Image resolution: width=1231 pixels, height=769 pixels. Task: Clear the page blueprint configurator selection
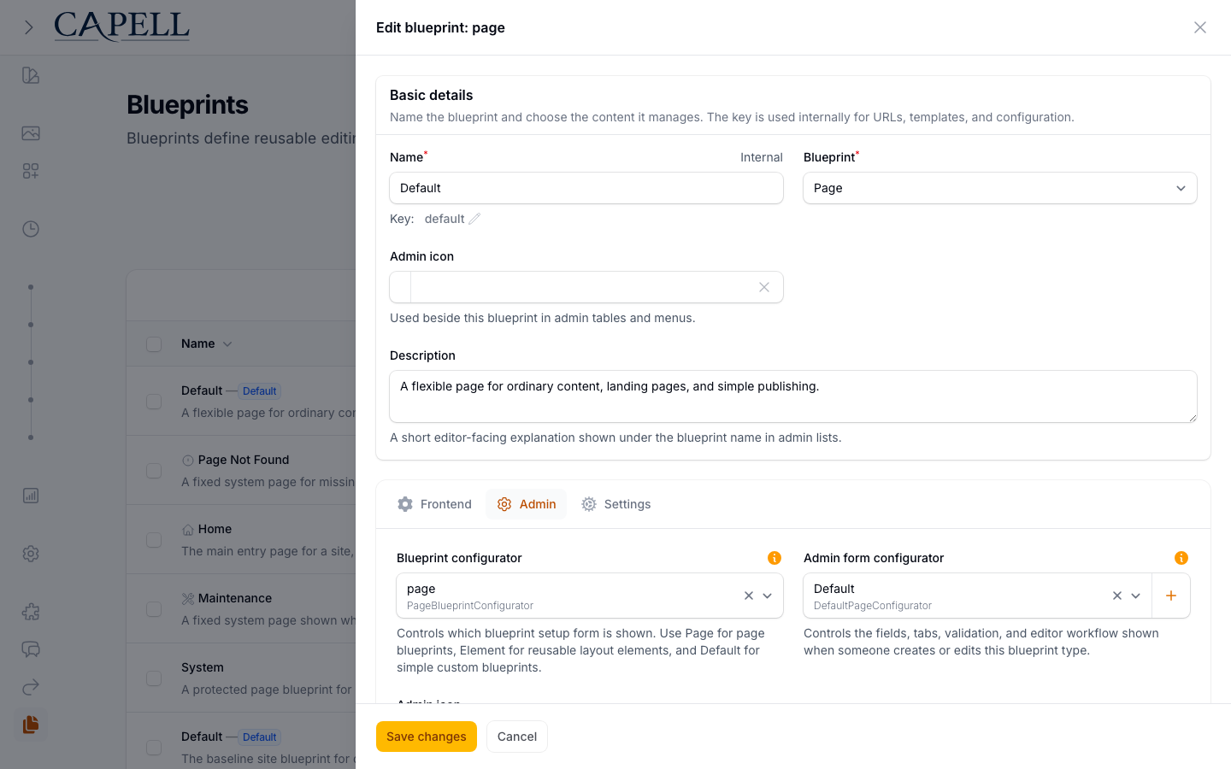tap(749, 596)
